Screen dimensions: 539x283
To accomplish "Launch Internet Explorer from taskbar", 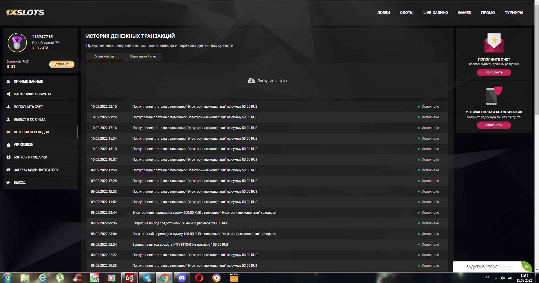I will click(42, 278).
